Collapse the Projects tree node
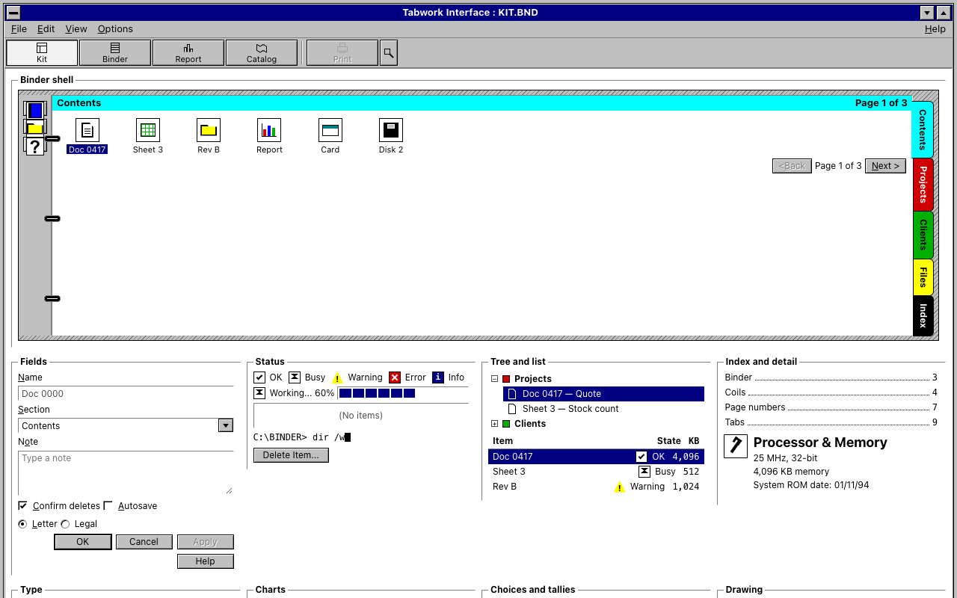Image resolution: width=957 pixels, height=598 pixels. [x=494, y=379]
